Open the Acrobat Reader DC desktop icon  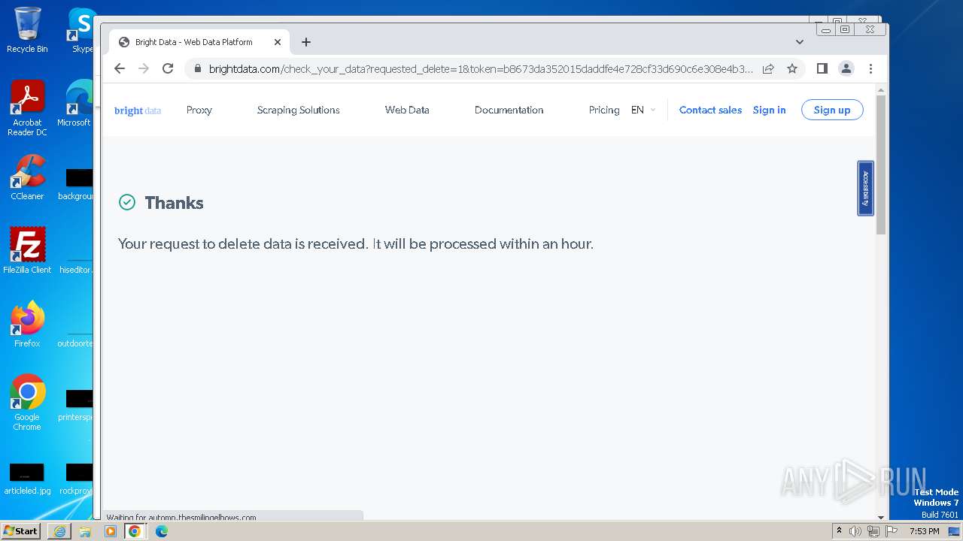[27, 109]
